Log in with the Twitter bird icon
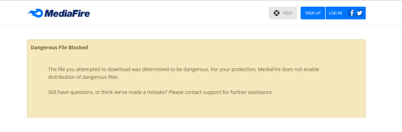The height and width of the screenshot is (132, 402). [x=360, y=13]
